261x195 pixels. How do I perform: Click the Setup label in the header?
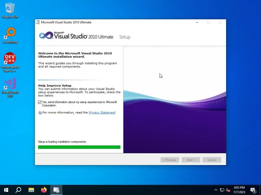coord(125,37)
